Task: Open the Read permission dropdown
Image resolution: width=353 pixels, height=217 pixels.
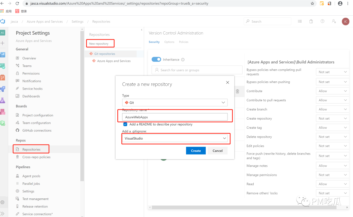Action: pyautogui.click(x=332, y=184)
